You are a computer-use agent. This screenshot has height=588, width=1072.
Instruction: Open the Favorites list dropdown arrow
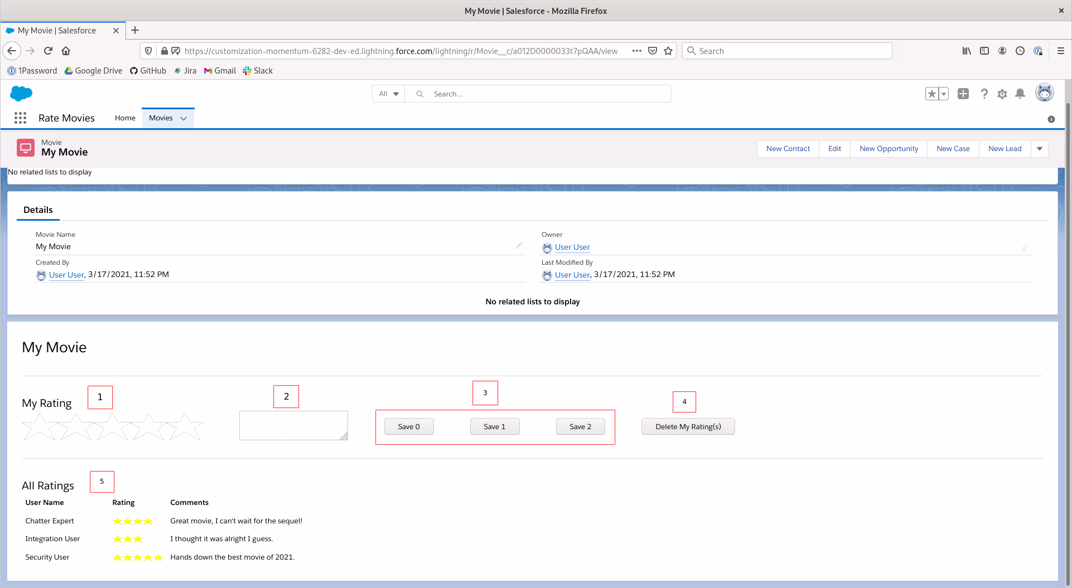[x=944, y=94]
